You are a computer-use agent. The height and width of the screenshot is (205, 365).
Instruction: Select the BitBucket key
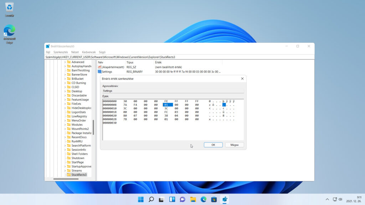coord(77,79)
